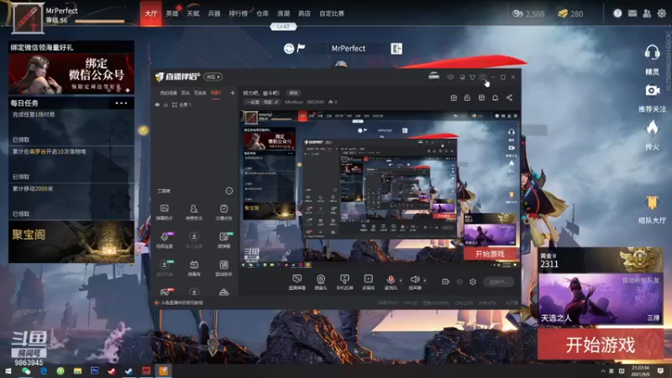Toggle lock on 全屏 1 source row
Image resolution: width=672 pixels, height=378 pixels.
[165, 104]
